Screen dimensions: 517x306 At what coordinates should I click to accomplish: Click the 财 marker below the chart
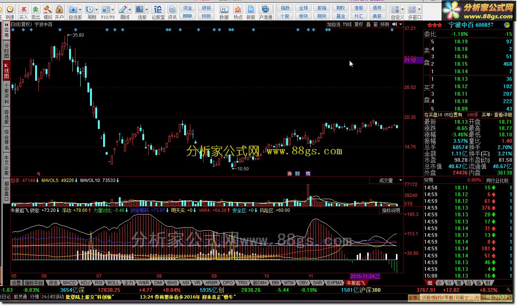(297, 173)
